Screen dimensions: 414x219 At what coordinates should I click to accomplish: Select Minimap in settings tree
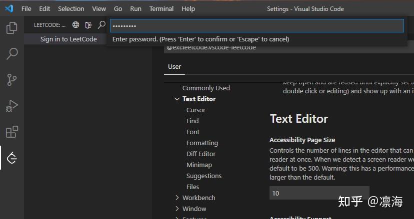click(199, 165)
